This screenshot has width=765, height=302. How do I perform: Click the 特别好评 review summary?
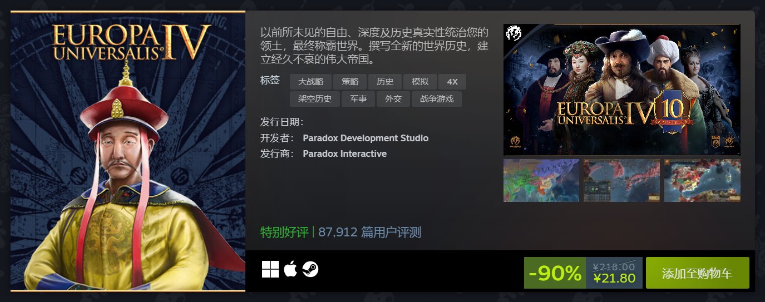point(284,232)
